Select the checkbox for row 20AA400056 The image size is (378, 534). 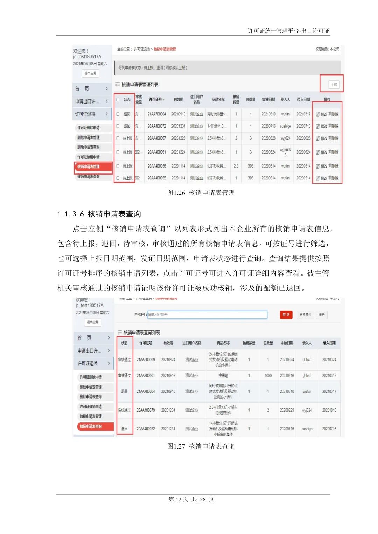pos(118,166)
